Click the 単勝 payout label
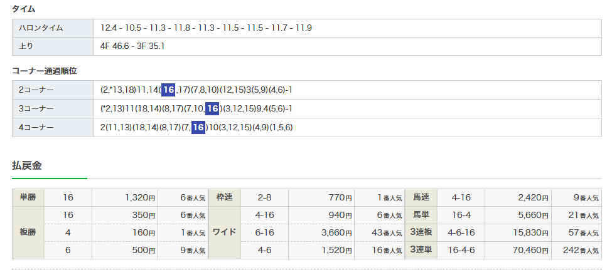The height and width of the screenshot is (270, 612). [28, 198]
